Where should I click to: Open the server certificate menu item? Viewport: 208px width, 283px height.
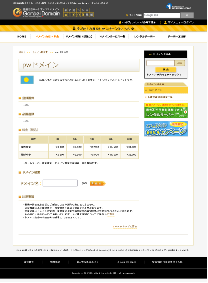click(176, 37)
